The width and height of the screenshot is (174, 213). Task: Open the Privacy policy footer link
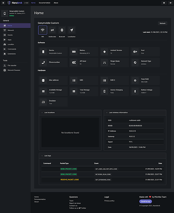point(109,201)
